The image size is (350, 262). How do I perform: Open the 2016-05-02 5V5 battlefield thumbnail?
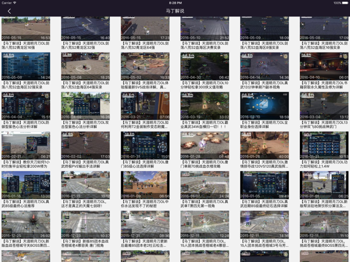tap(145, 66)
